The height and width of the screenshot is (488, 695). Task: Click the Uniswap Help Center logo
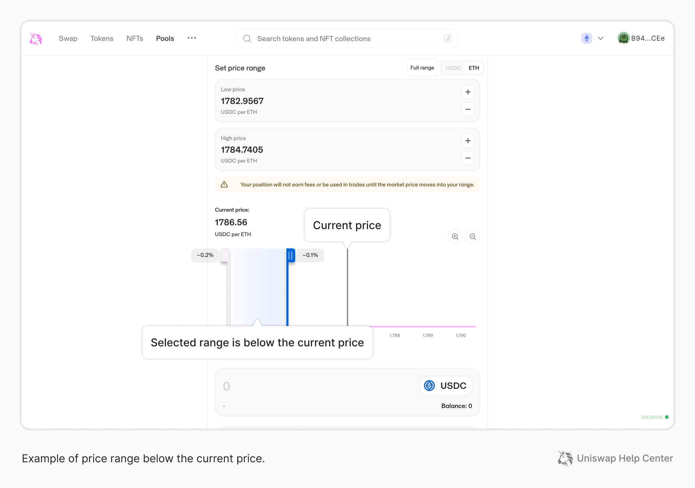click(565, 458)
